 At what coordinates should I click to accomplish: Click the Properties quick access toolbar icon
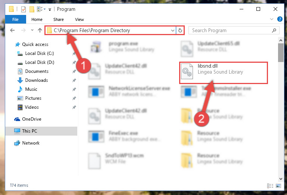pos(24,9)
